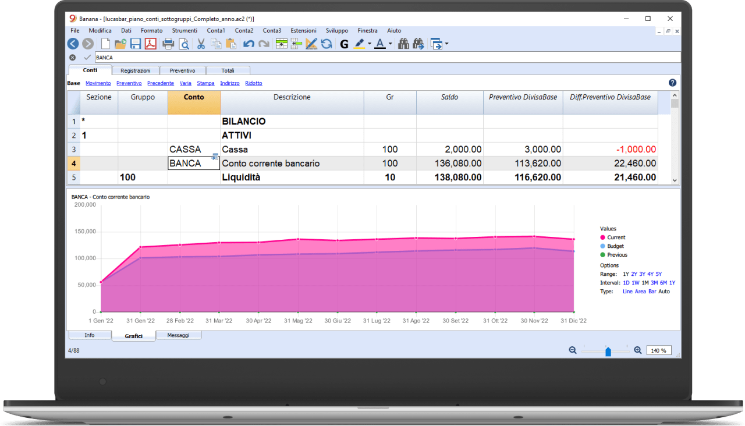Export to PDF with the red icon
745x426 pixels.
tap(151, 44)
